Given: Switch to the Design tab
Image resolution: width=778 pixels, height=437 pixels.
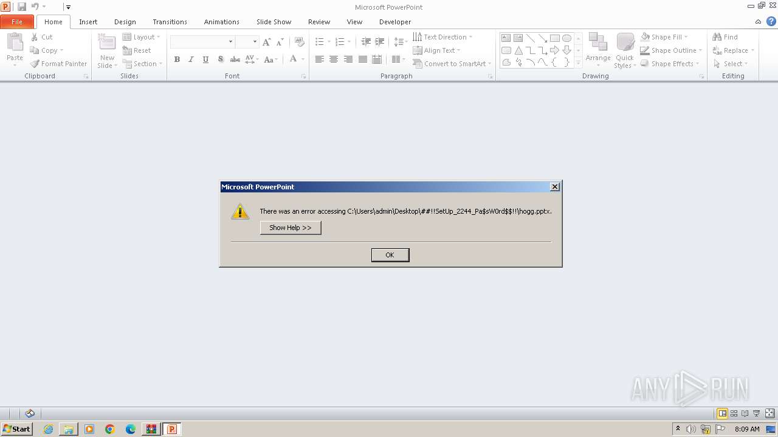Looking at the screenshot, I should (x=125, y=22).
